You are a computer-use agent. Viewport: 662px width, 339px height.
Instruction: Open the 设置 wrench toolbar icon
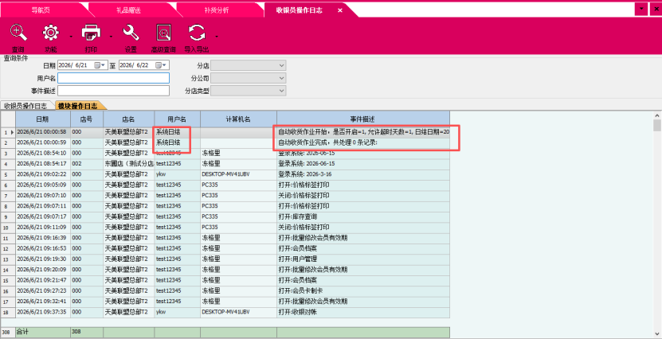pos(131,33)
